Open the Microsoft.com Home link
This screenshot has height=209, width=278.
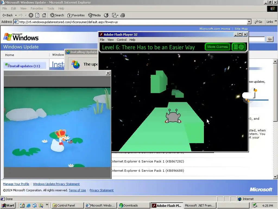click(215, 29)
